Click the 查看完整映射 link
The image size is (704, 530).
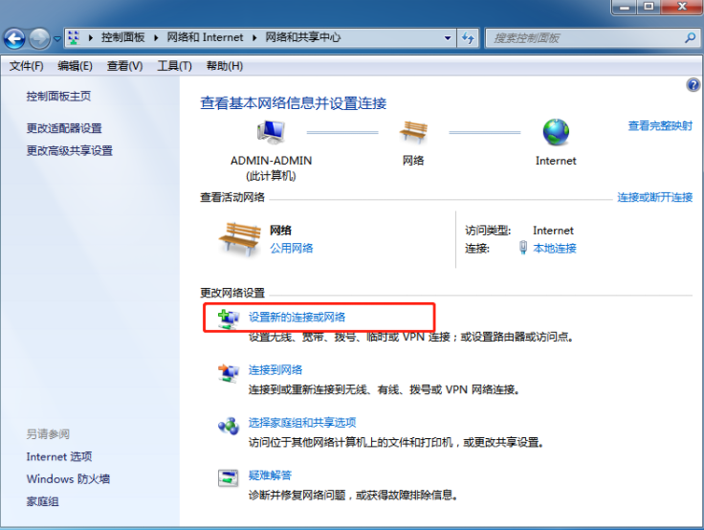point(660,125)
